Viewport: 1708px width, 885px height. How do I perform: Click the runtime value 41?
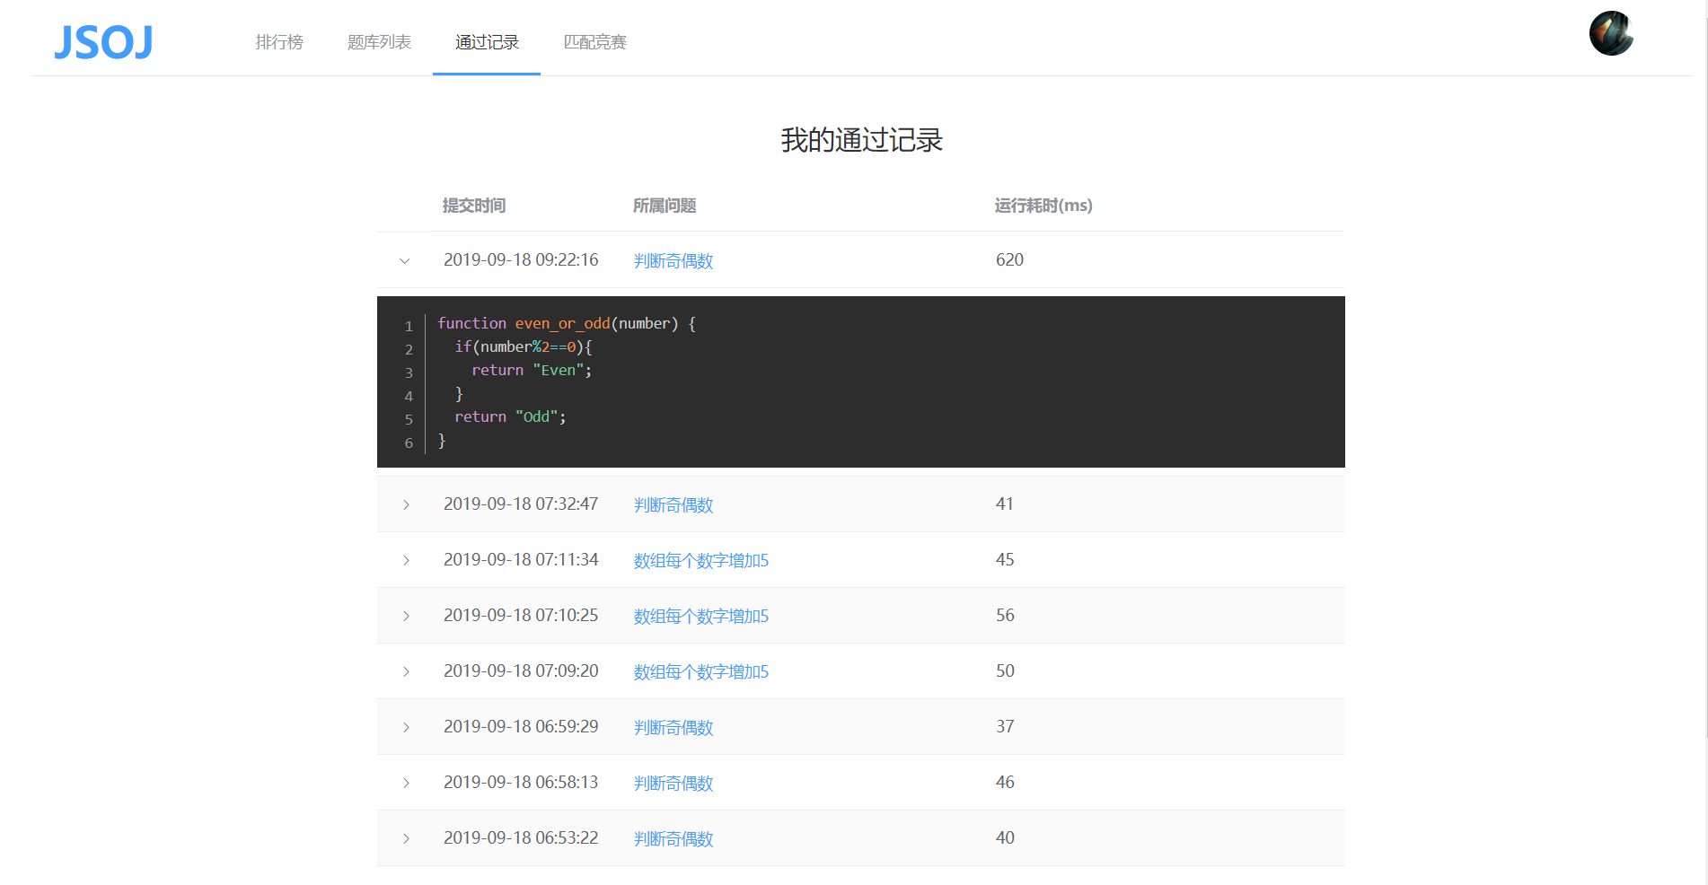click(x=1005, y=504)
